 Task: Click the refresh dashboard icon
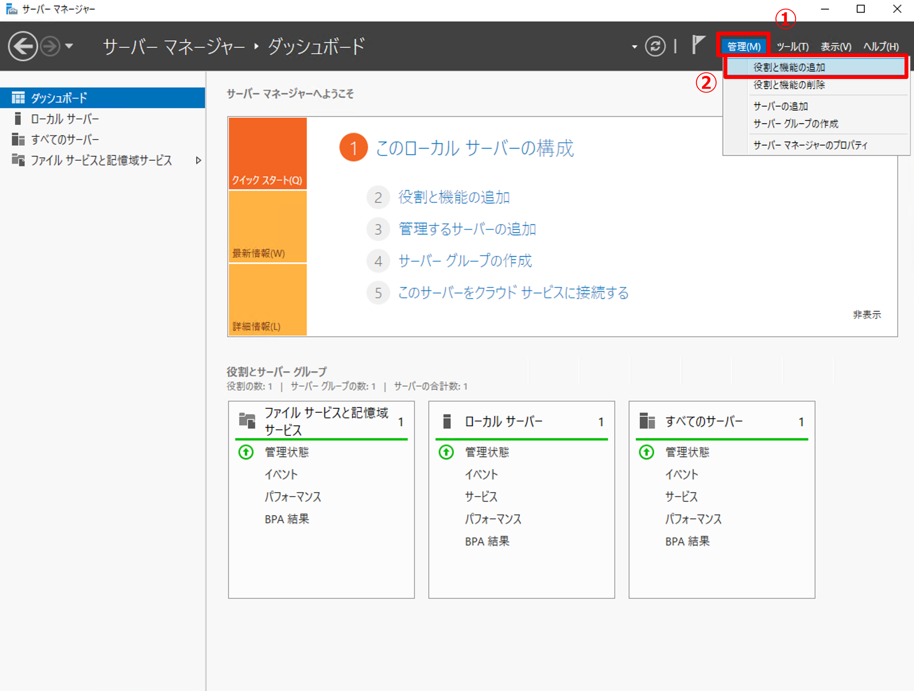(x=655, y=46)
